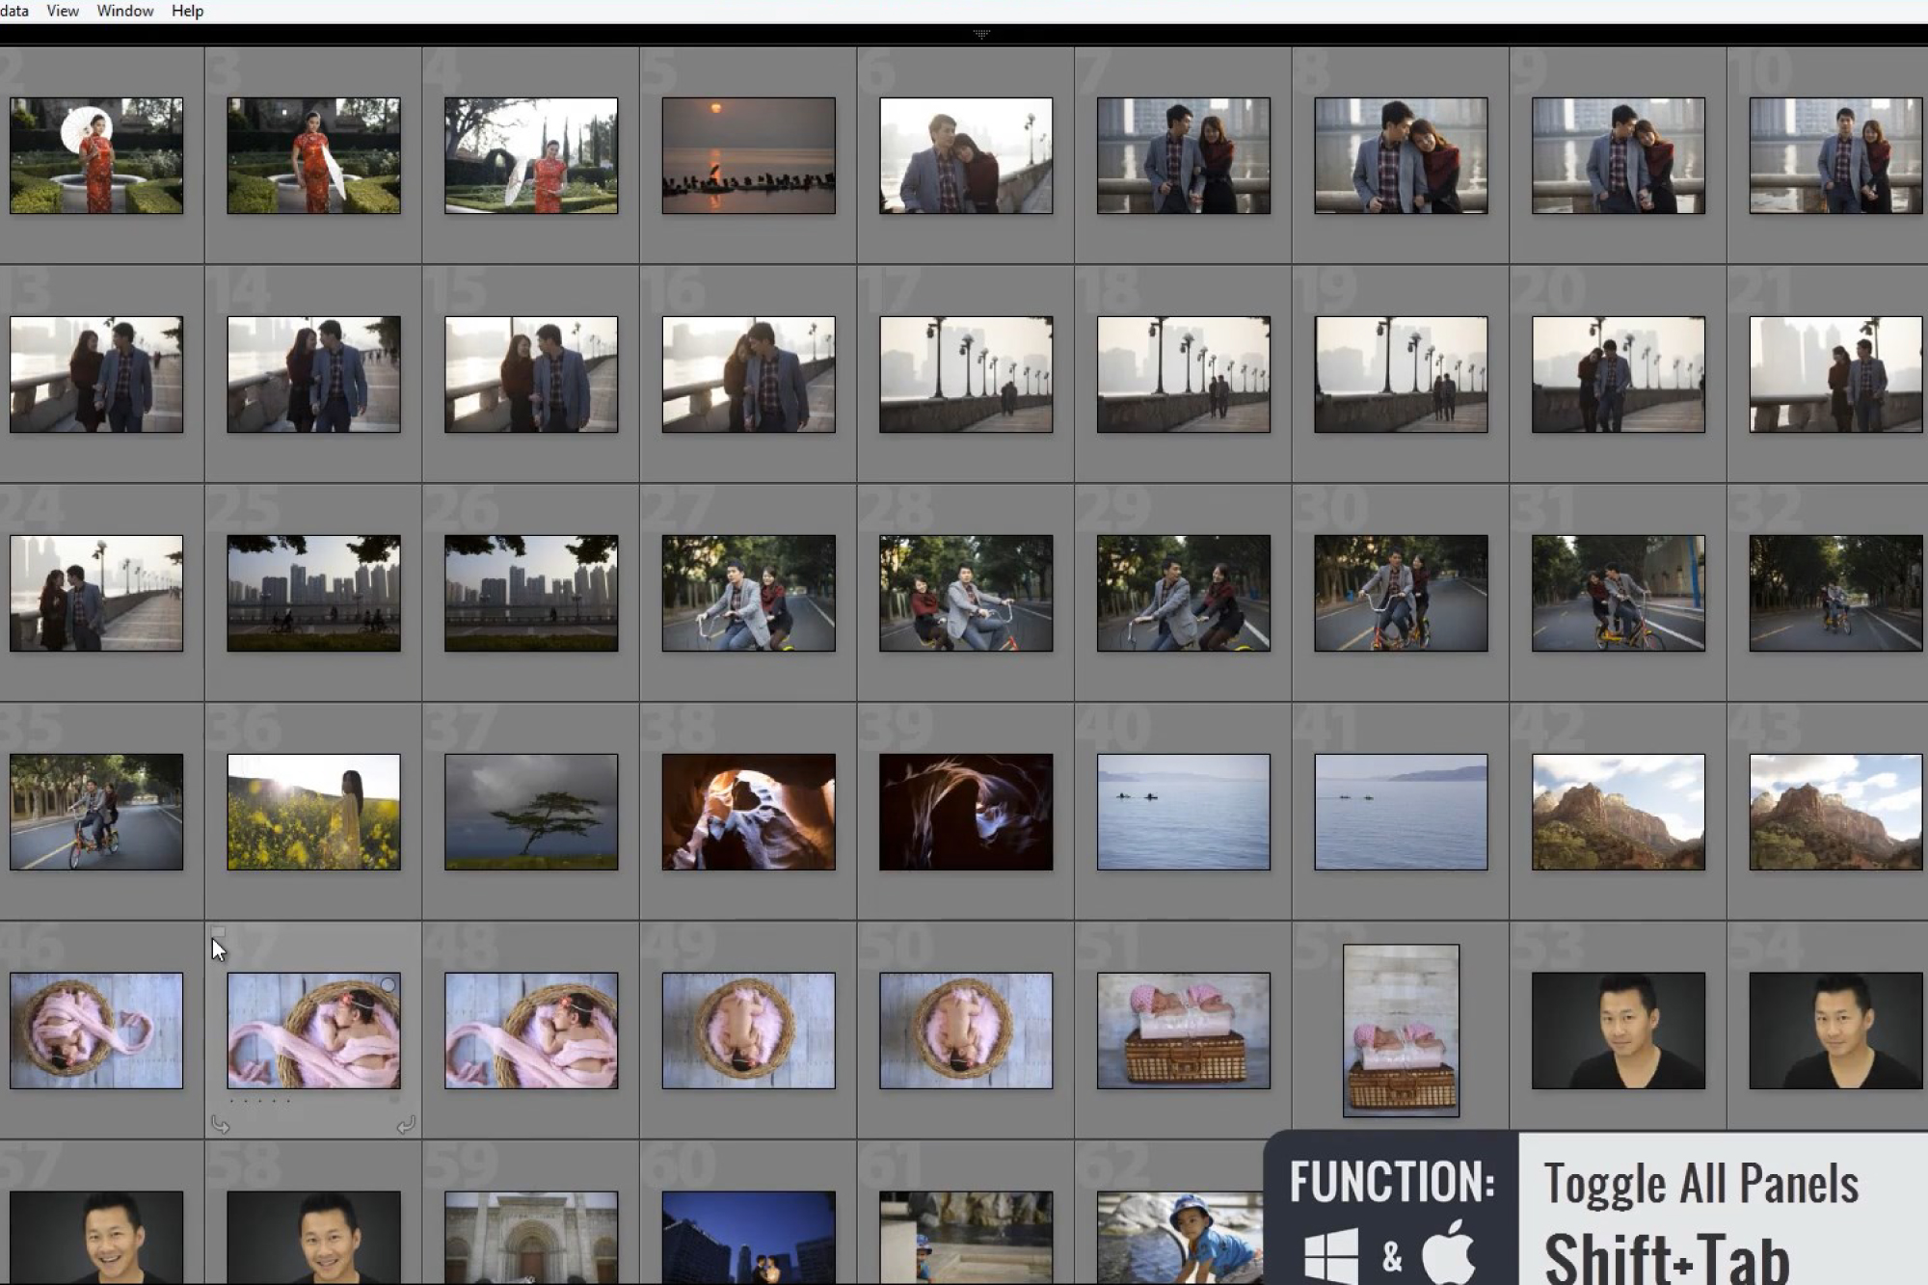Select the red rock mountain photo in cell 43
The width and height of the screenshot is (1928, 1285).
[x=1835, y=812]
